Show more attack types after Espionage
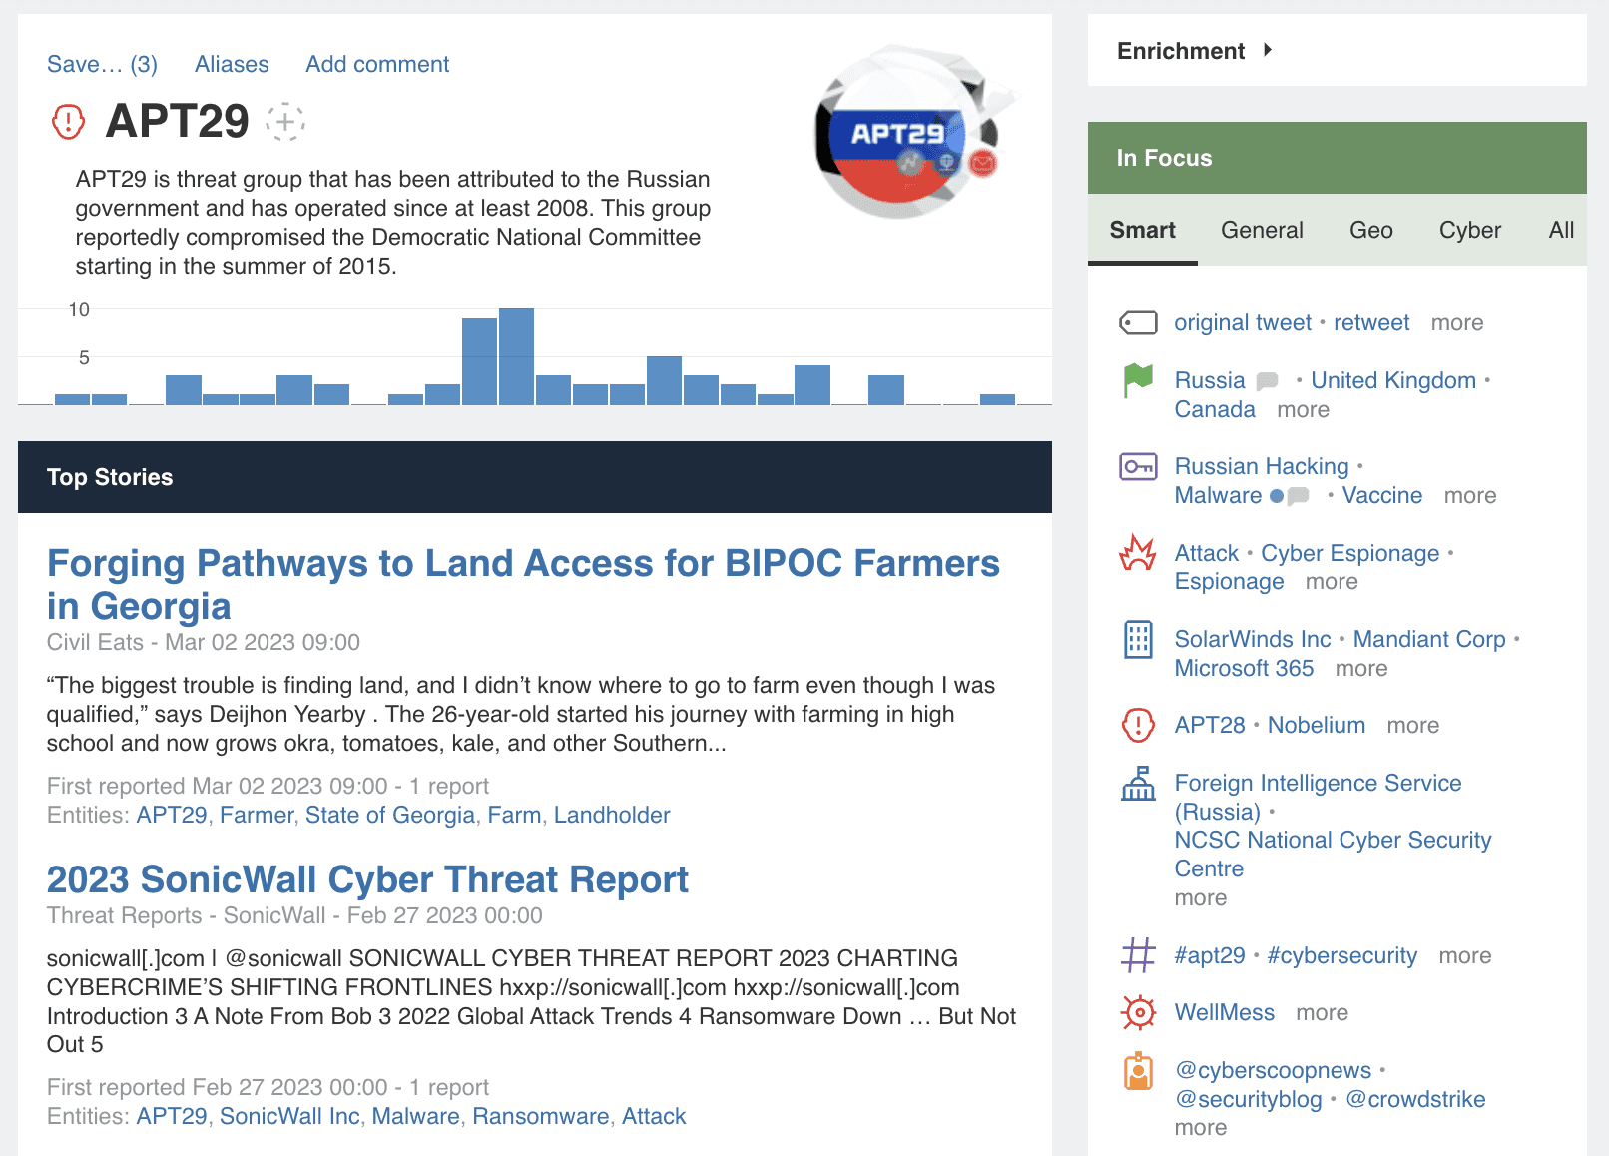1609x1156 pixels. click(x=1332, y=581)
